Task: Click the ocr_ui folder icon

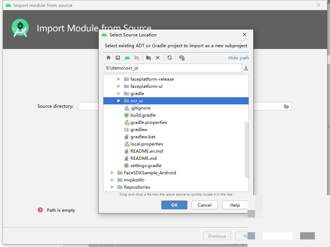Action: coord(126,101)
